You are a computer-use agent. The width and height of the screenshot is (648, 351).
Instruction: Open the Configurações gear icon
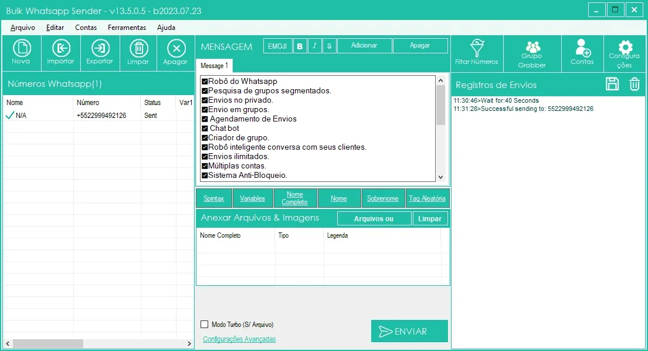625,53
